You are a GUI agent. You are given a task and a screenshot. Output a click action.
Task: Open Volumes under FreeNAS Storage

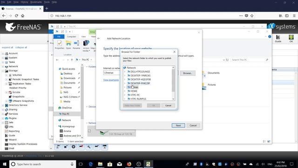(x=17, y=75)
